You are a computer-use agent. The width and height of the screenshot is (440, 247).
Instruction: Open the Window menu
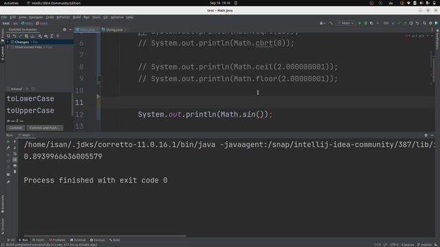(117, 17)
